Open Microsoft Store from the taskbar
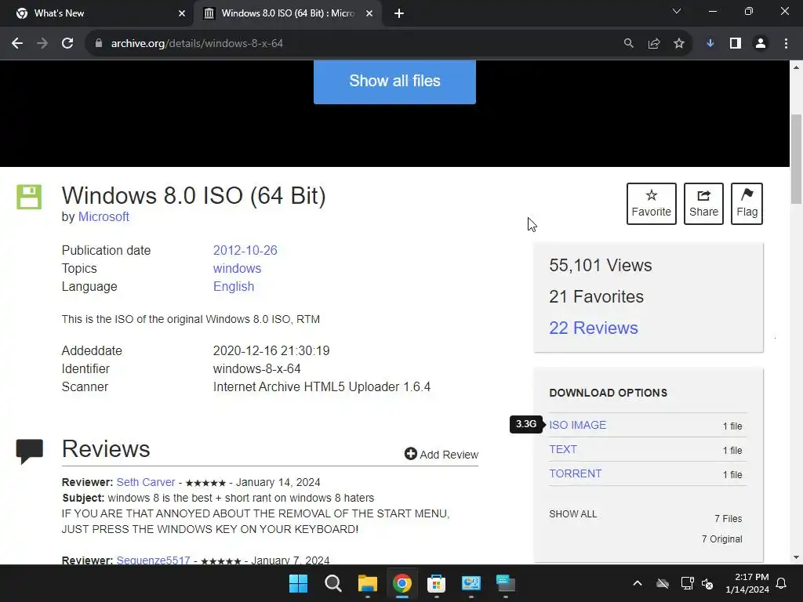 436,583
